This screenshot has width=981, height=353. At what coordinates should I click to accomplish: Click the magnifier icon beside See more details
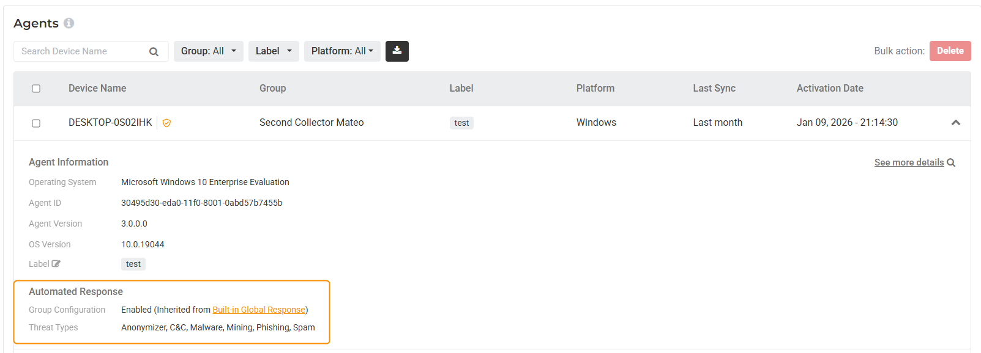pos(951,162)
